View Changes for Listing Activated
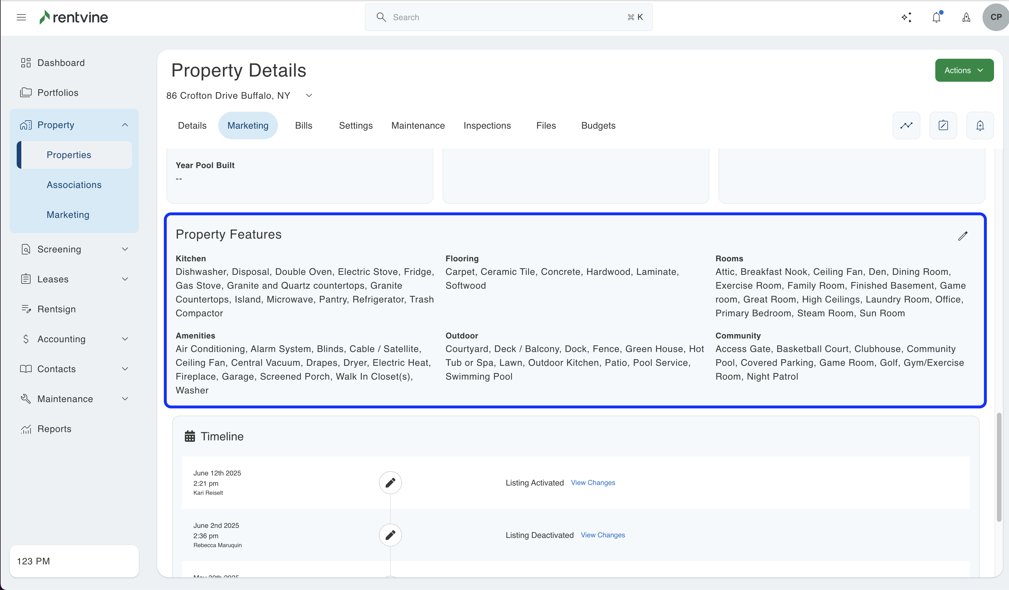The height and width of the screenshot is (590, 1009). click(593, 482)
